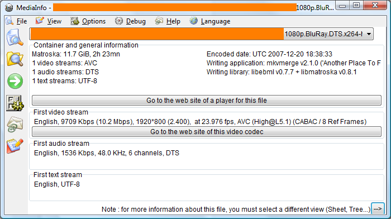The image size is (391, 219).
Task: Open the Help menu
Action: coord(173,21)
